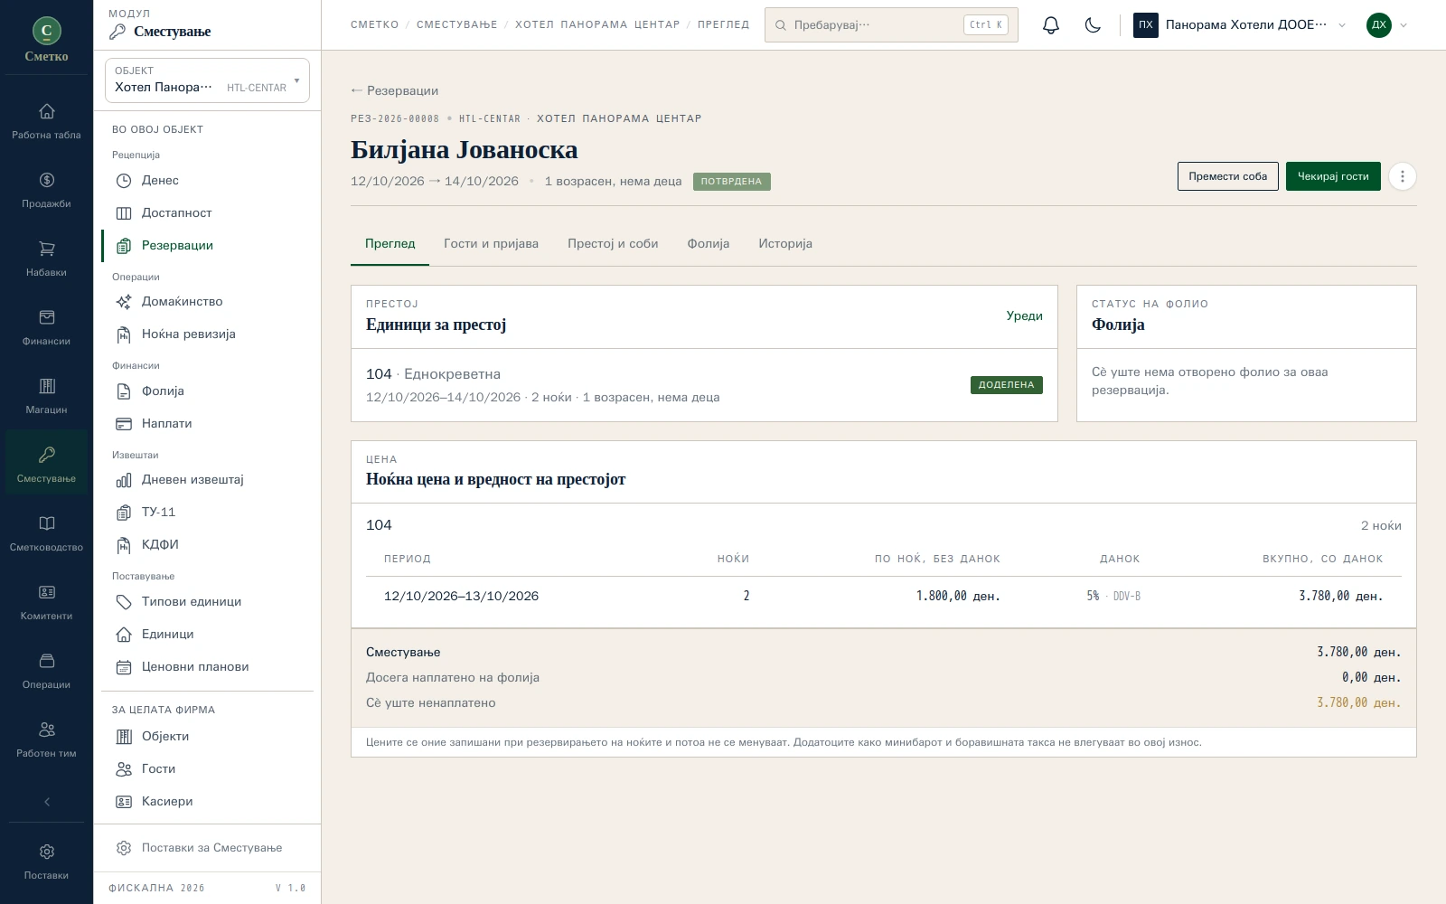Open the Достапност menu item
This screenshot has height=904, width=1446.
[x=208, y=213]
